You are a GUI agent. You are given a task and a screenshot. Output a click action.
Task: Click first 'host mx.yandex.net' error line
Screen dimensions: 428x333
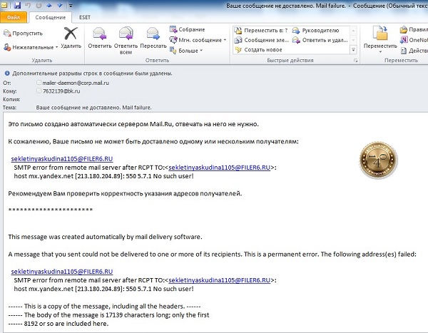(x=103, y=176)
